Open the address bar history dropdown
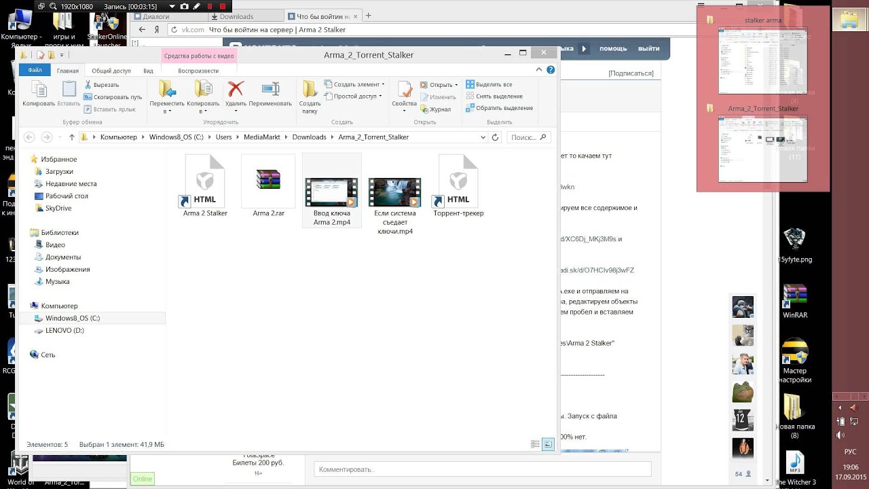The width and height of the screenshot is (869, 489). pos(483,137)
